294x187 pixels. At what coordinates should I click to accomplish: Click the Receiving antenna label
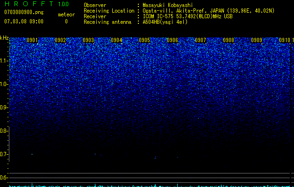click(108, 22)
